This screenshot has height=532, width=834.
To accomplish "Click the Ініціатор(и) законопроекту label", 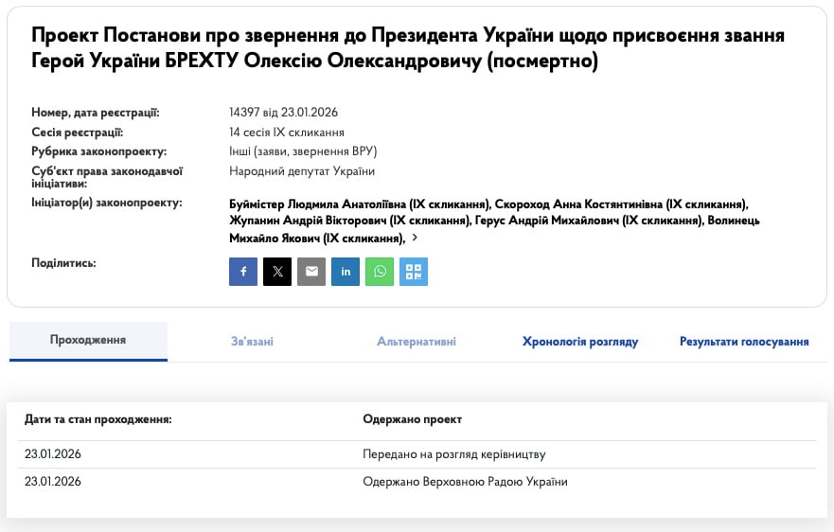I will tap(107, 203).
